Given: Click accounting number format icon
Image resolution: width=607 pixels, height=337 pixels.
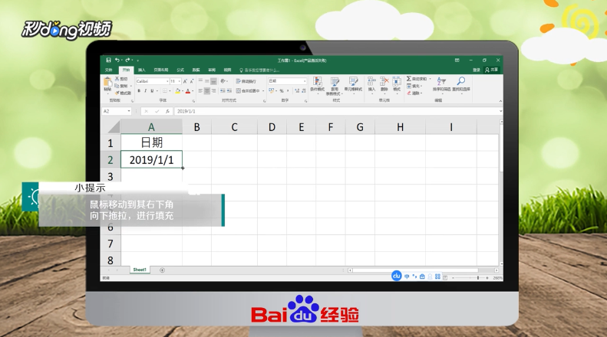Looking at the screenshot, I should (272, 91).
